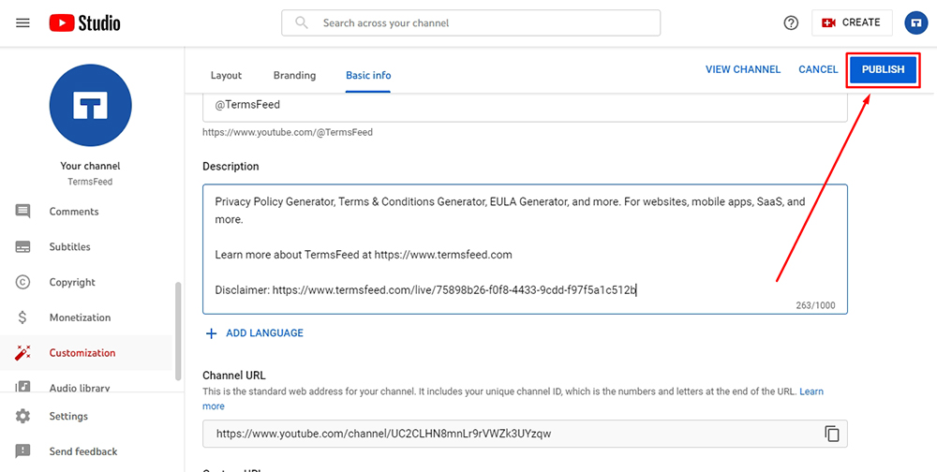Cancel the channel changes

point(818,69)
